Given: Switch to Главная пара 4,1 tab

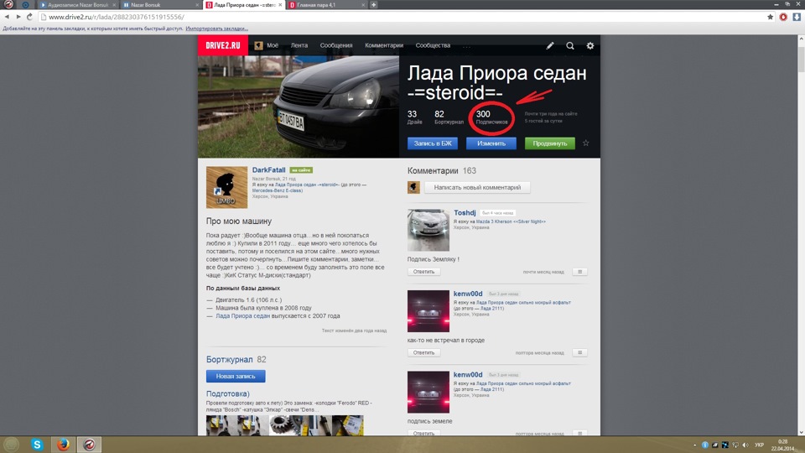Looking at the screenshot, I should point(327,5).
